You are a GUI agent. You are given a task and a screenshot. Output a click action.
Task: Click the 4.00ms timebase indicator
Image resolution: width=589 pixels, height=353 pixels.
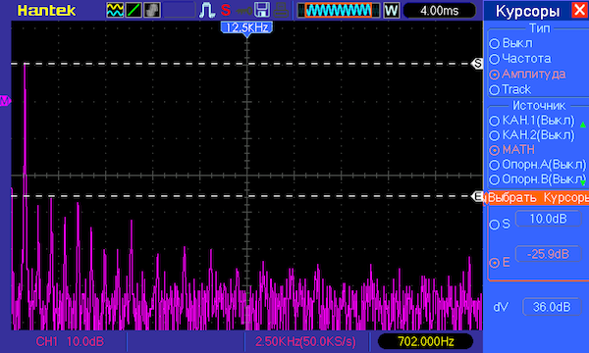tap(440, 11)
